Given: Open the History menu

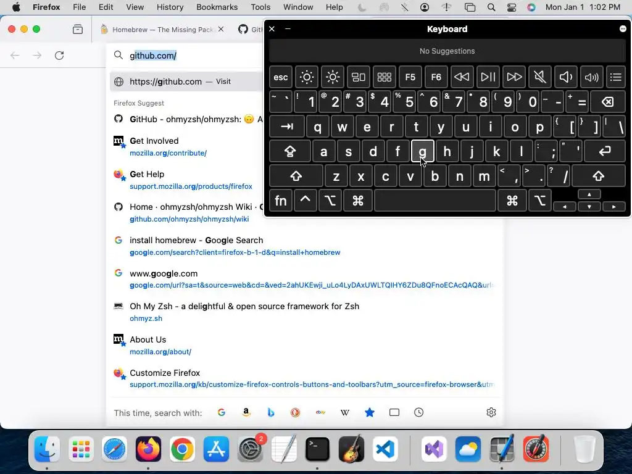Looking at the screenshot, I should point(170,7).
